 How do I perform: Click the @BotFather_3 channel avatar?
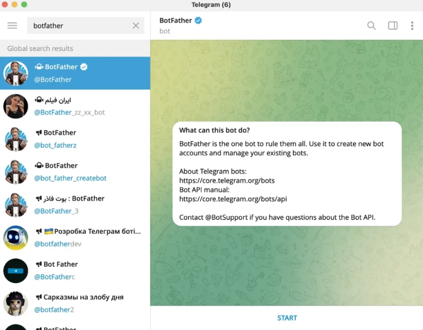point(16,205)
